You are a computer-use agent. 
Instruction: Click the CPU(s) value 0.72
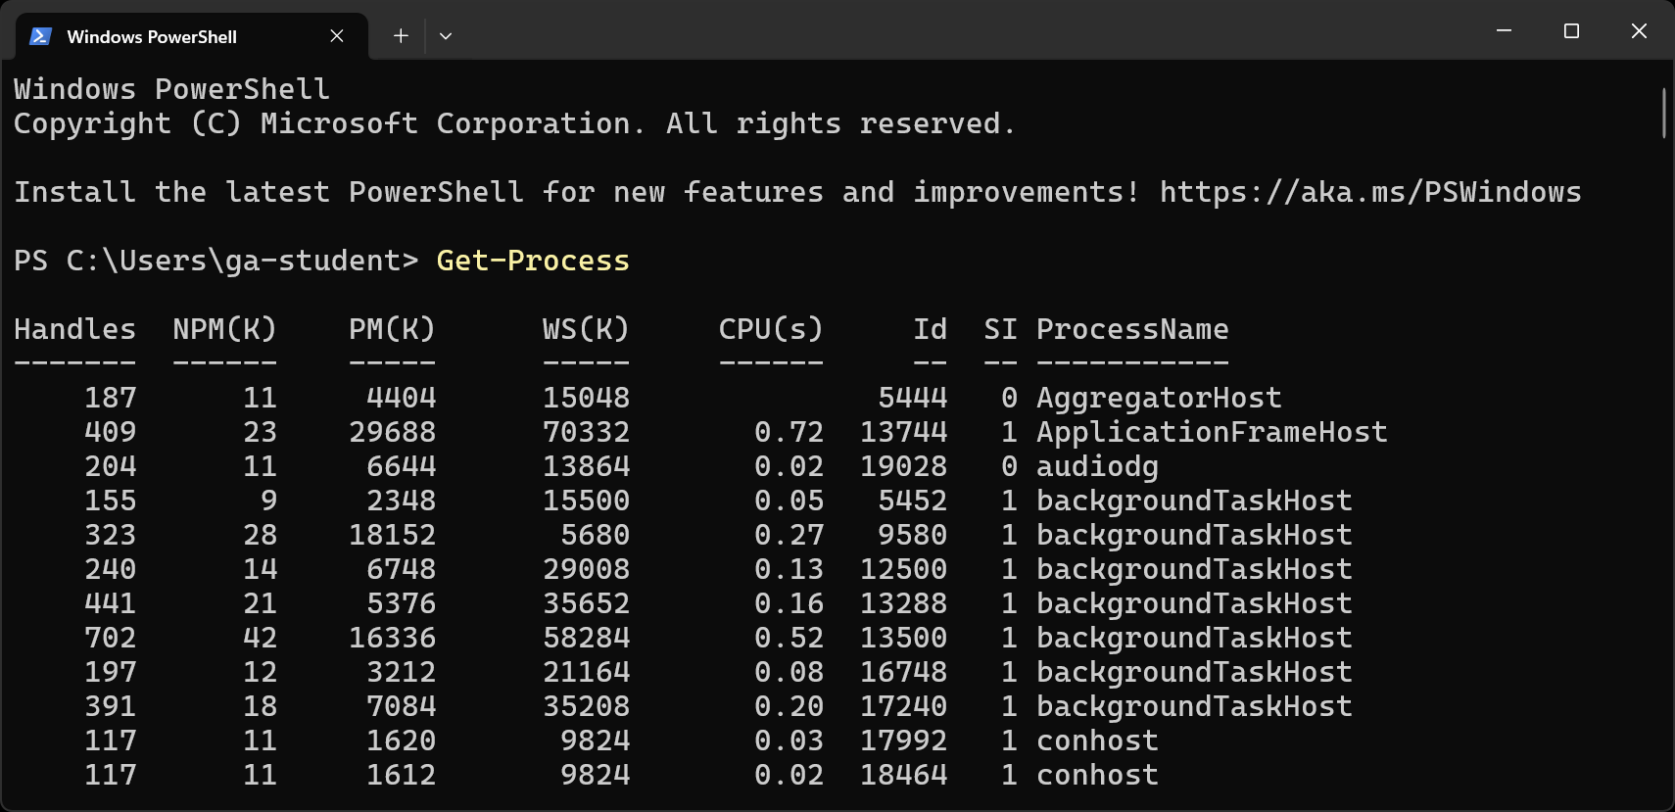pyautogui.click(x=789, y=432)
